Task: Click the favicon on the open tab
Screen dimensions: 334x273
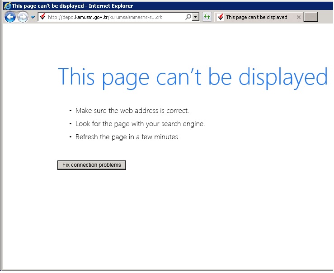Action: [x=221, y=17]
